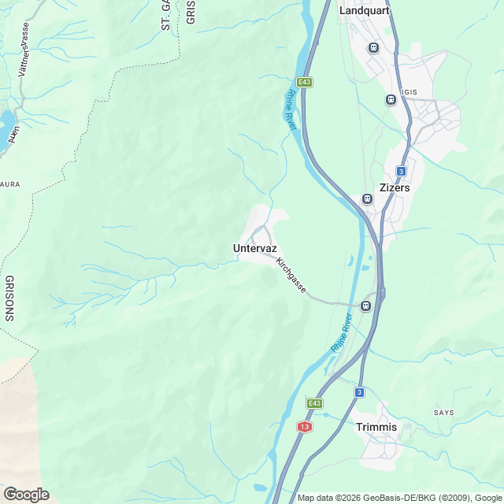504x504 pixels.
Task: Select the Untervaz town label
Action: pos(254,249)
